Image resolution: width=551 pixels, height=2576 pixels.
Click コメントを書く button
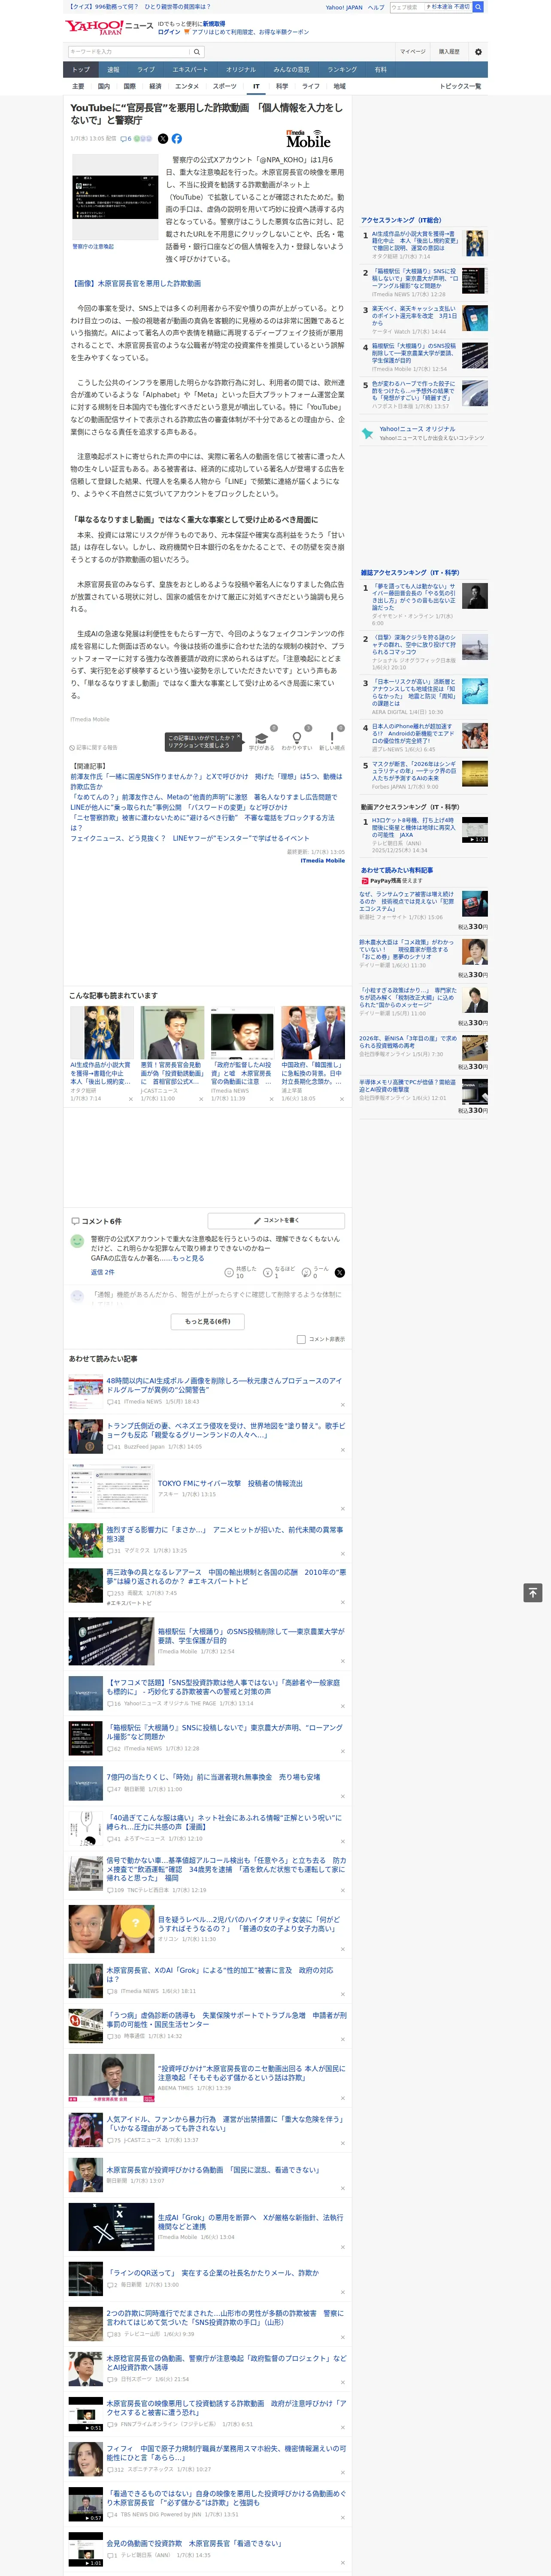276,1220
